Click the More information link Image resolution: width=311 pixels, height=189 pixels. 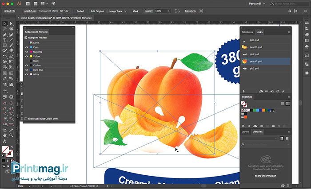point(264,176)
